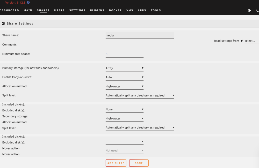This screenshot has width=259, height=168.
Task: Click the Done button
Action: (139, 163)
